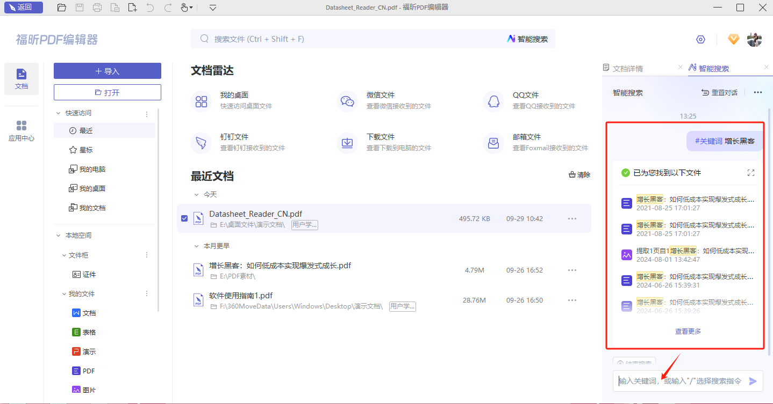Click the undo arrow icon
Screen dimensions: 773x404
click(150, 8)
